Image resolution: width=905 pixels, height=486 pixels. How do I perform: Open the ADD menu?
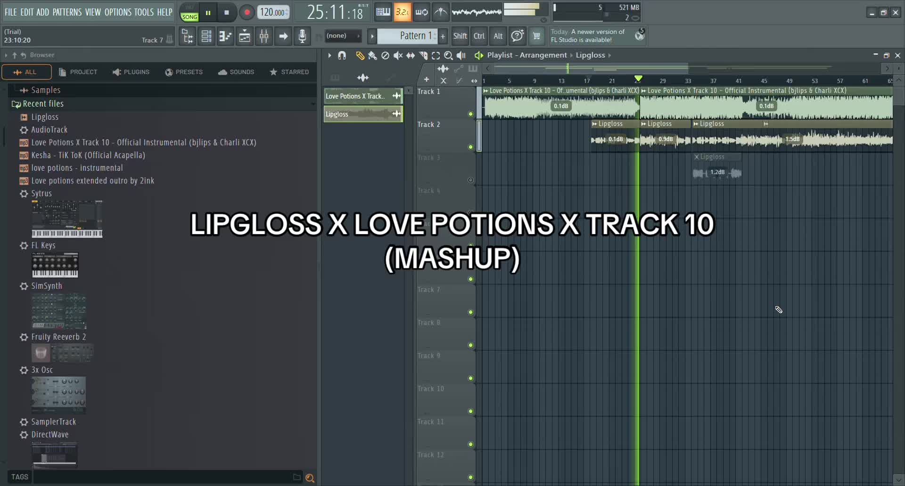[x=42, y=12]
